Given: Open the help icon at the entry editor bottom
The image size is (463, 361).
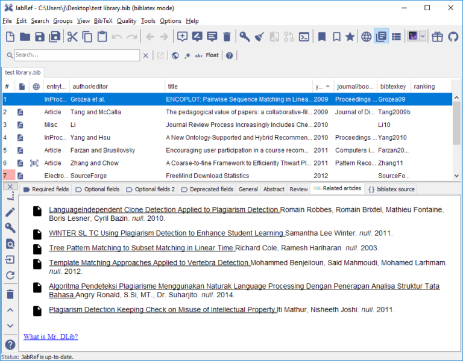Looking at the screenshot, I should [10, 345].
